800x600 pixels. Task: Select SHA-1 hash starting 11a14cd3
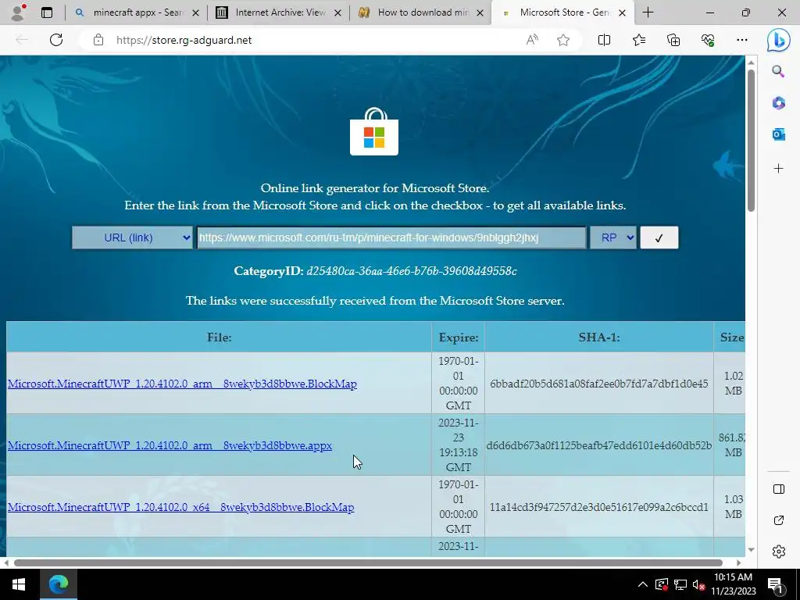click(599, 507)
